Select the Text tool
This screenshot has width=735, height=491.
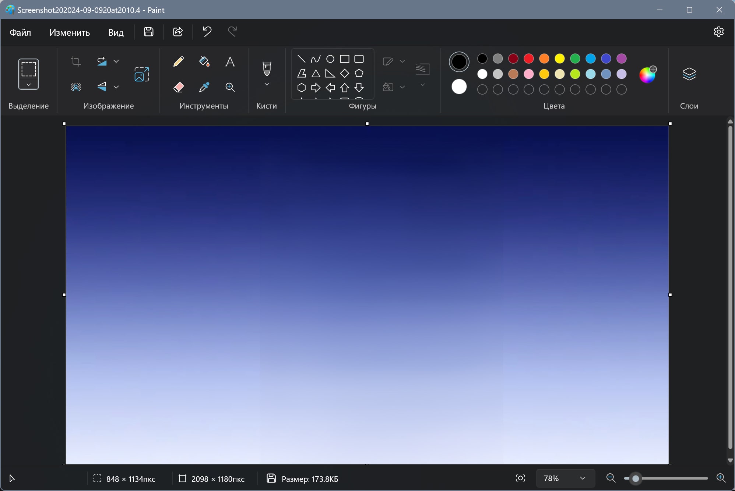coord(230,61)
